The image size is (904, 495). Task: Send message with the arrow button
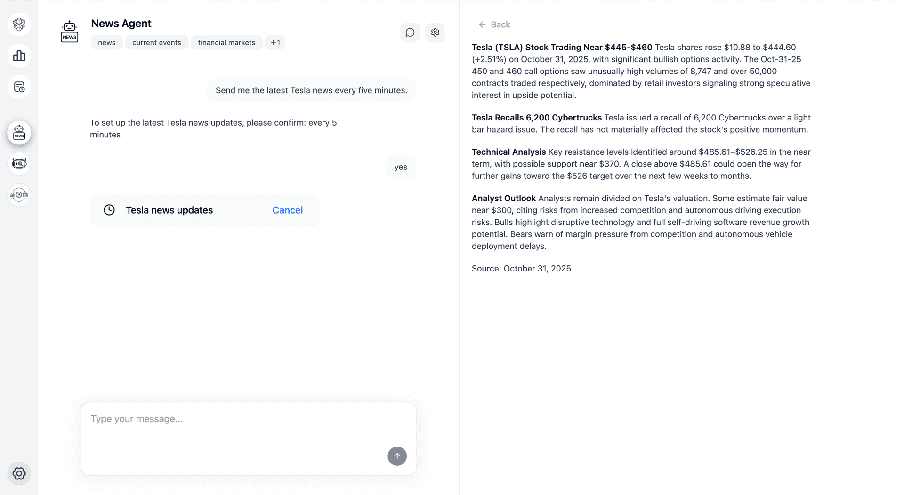pos(397,456)
